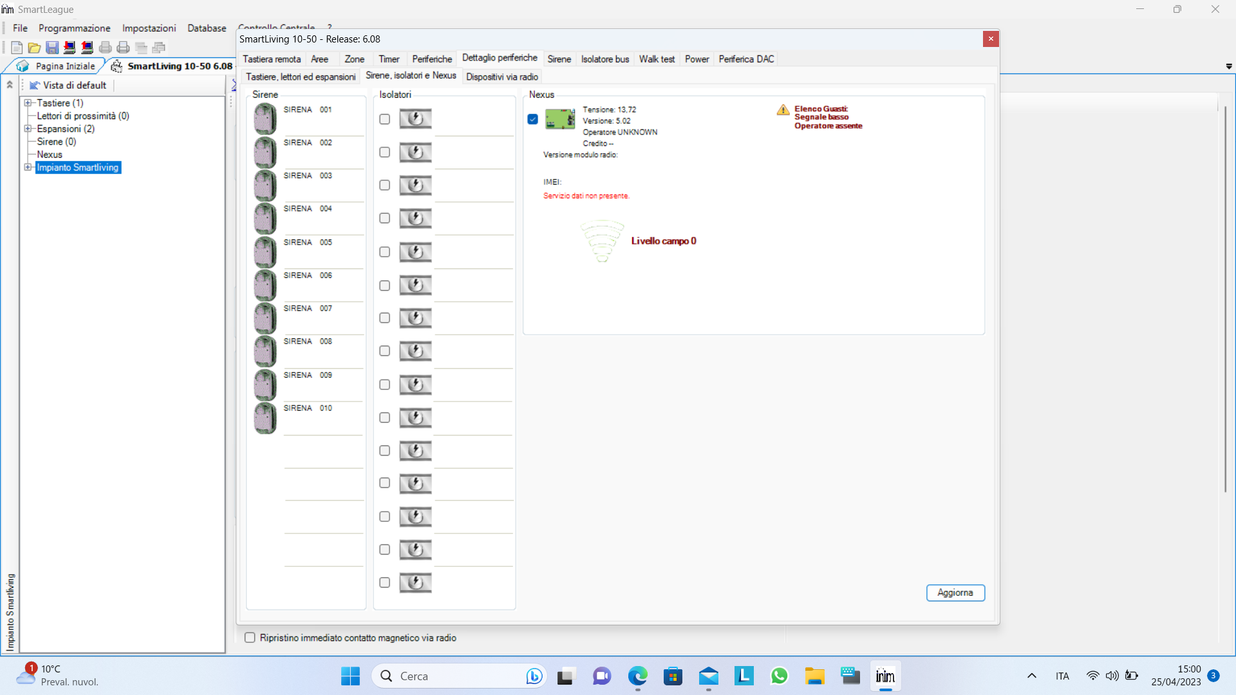Viewport: 1236px width, 695px height.
Task: Click the SIRENA 010 siren icon
Action: [265, 418]
